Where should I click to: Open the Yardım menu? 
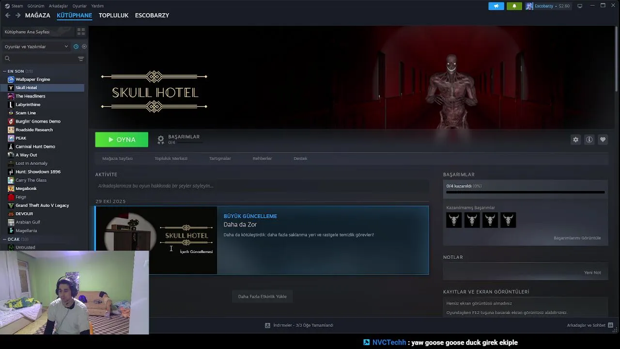[97, 6]
